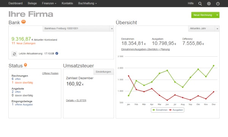
Task: Open the Details + ELSTER link
Action: point(76,100)
